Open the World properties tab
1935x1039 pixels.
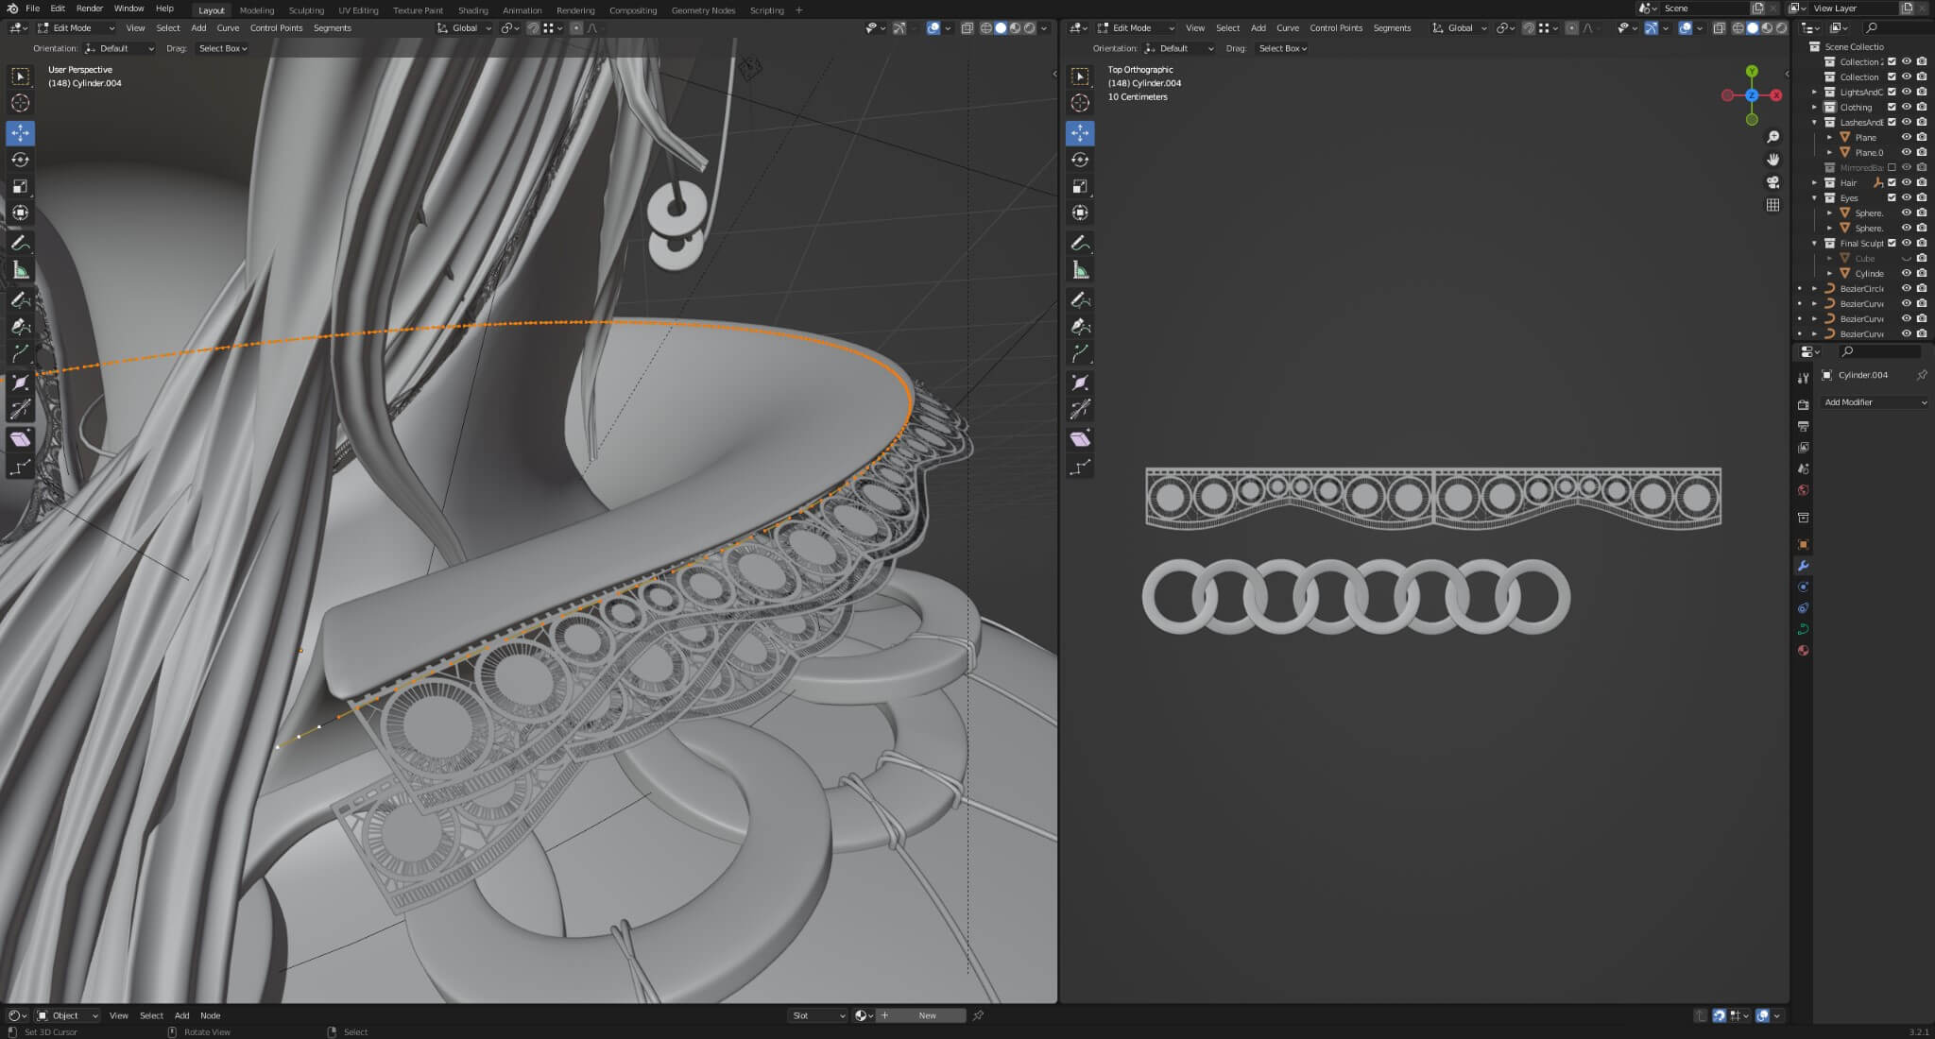pos(1803,490)
